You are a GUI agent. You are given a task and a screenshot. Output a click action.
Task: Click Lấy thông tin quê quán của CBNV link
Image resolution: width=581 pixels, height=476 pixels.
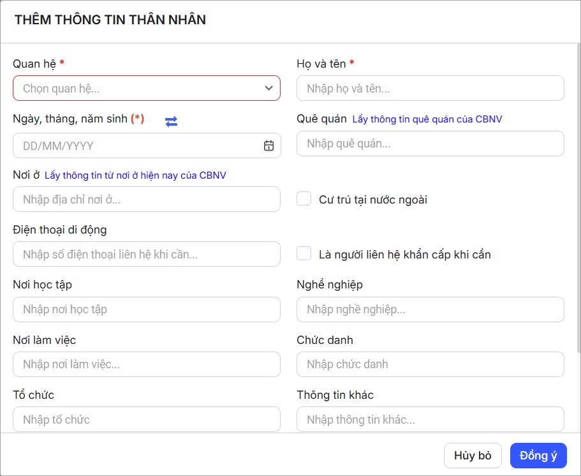[427, 119]
